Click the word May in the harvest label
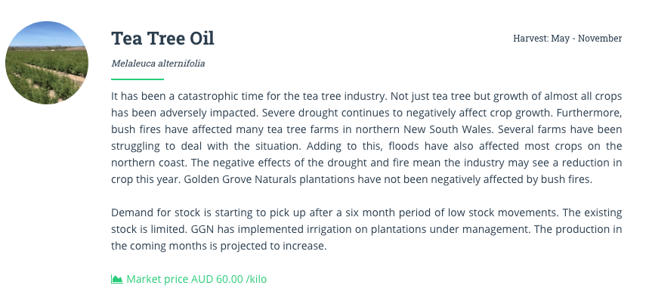 561,39
